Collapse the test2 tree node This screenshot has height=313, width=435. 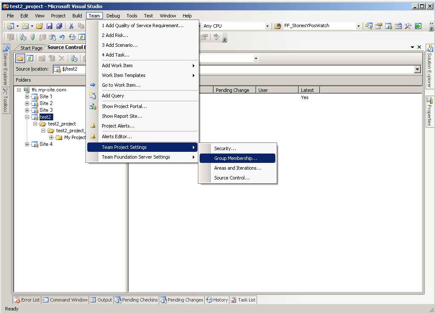pos(27,117)
